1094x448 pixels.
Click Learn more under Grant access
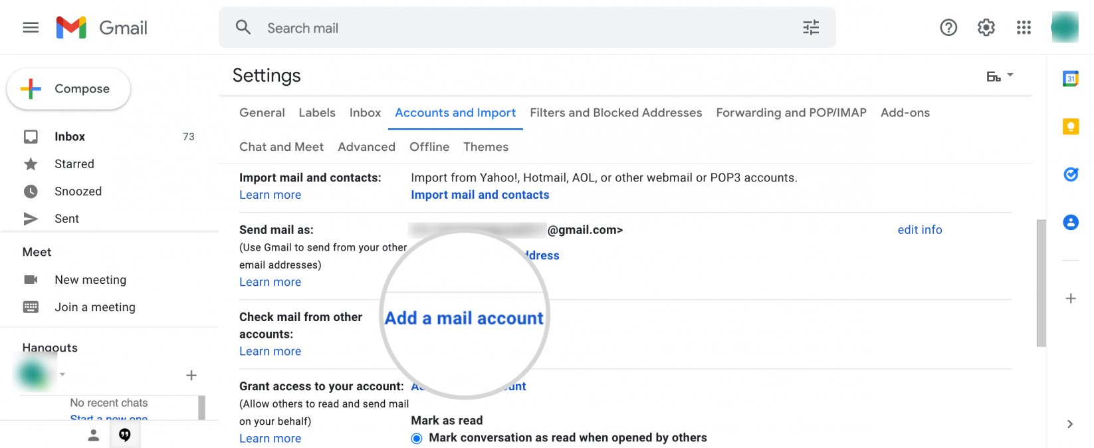click(270, 438)
